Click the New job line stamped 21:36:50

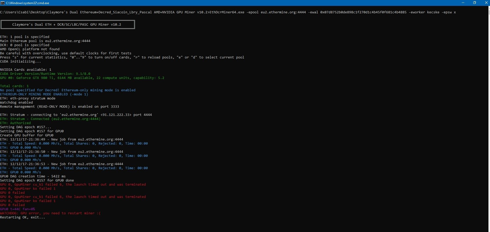[62, 152]
